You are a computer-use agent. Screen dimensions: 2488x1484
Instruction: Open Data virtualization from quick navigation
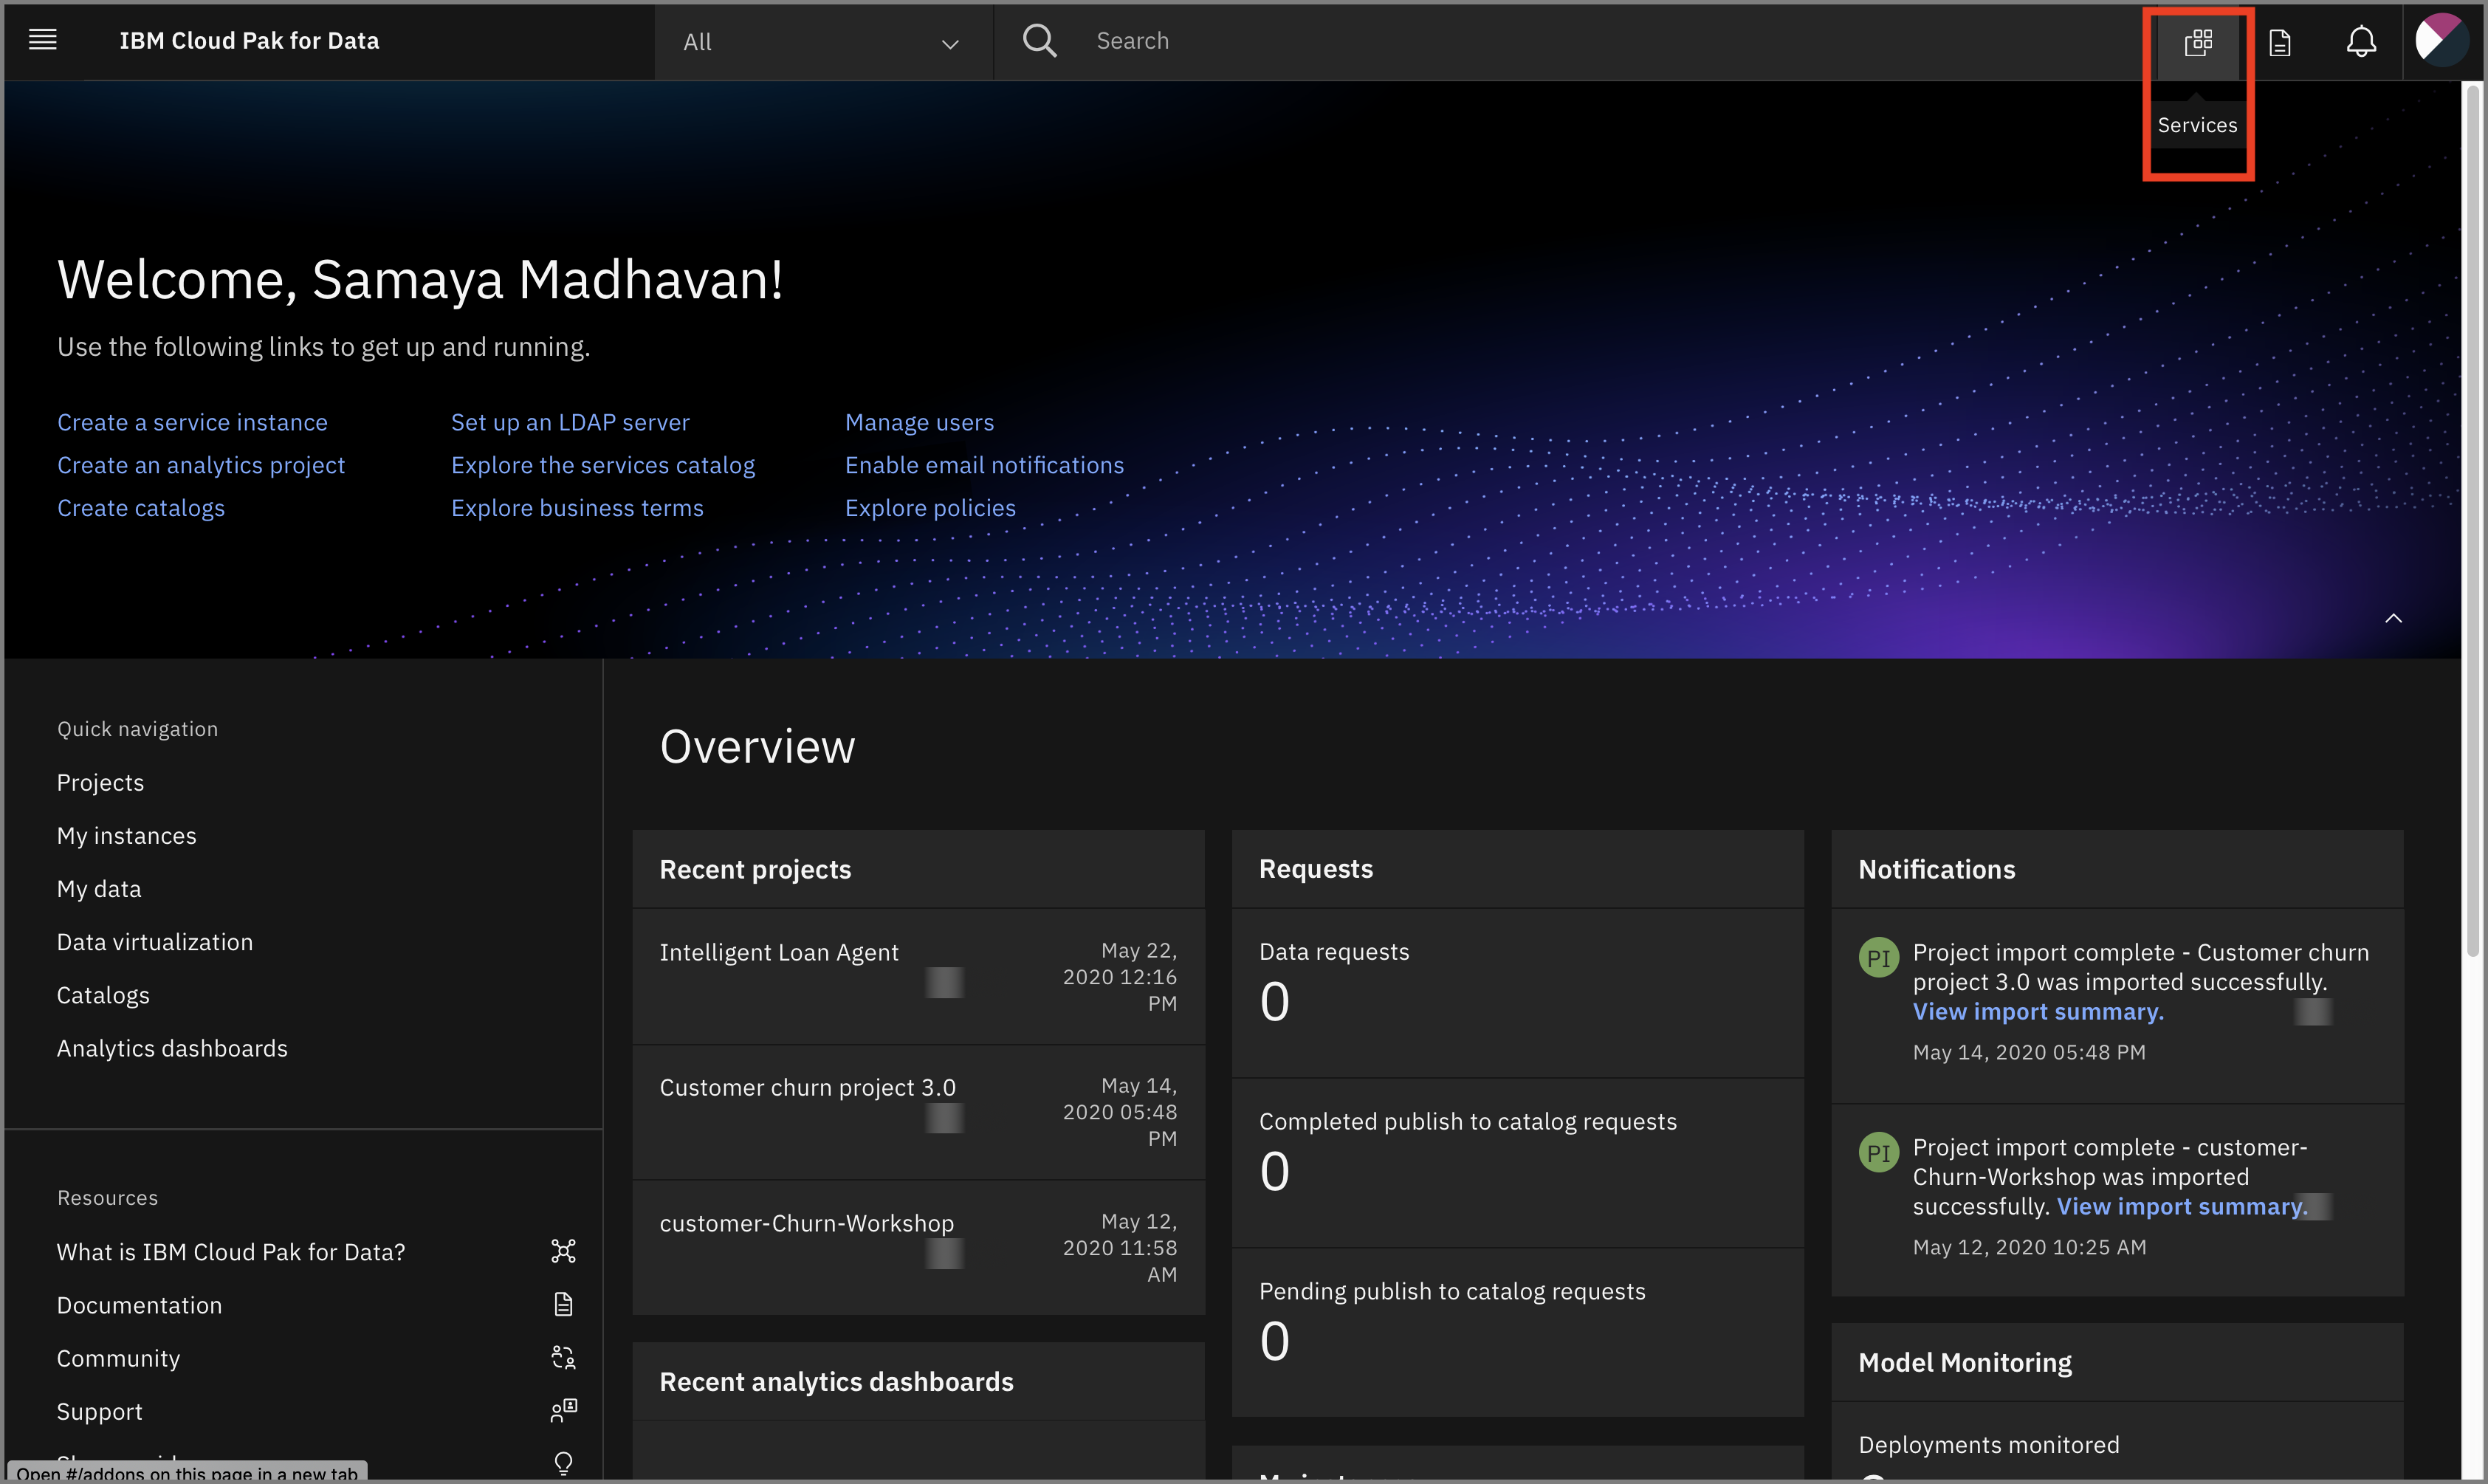pyautogui.click(x=154, y=941)
